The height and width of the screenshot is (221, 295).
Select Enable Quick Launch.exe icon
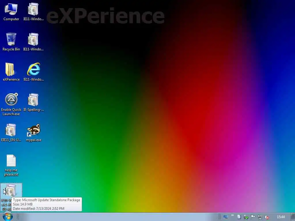11,104
